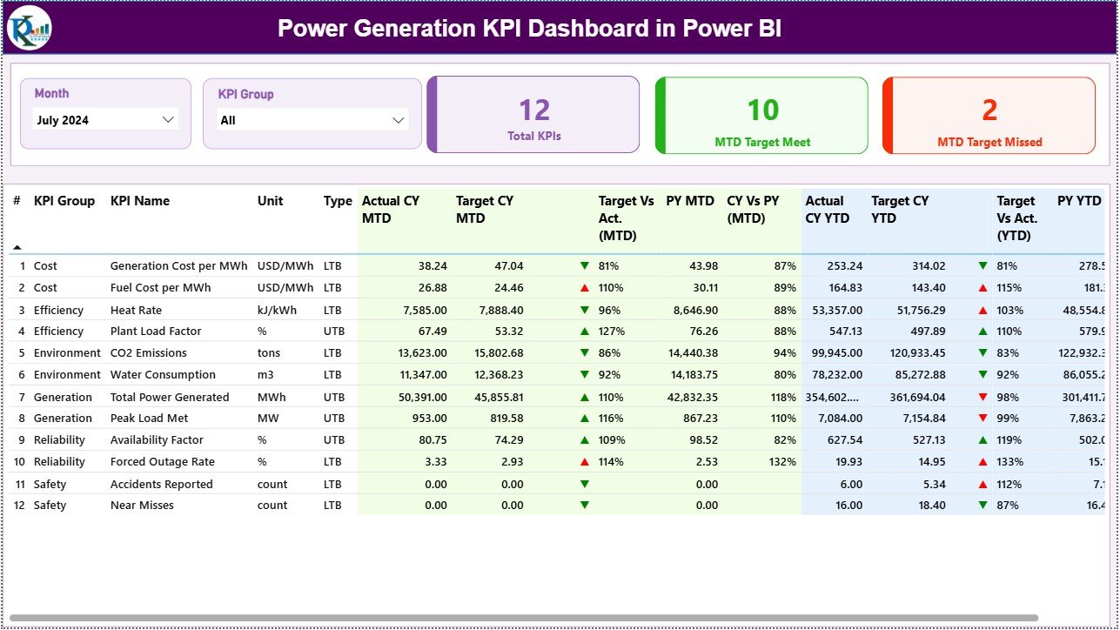Click the sort arrow under # column

point(17,247)
